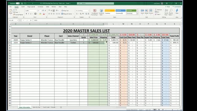The image size is (197, 111).
Task: Click the Increase Decimal icon
Action: pyautogui.click(x=86, y=14)
